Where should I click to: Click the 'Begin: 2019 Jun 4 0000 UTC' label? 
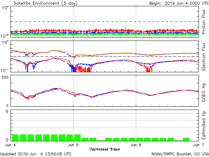click(179, 3)
